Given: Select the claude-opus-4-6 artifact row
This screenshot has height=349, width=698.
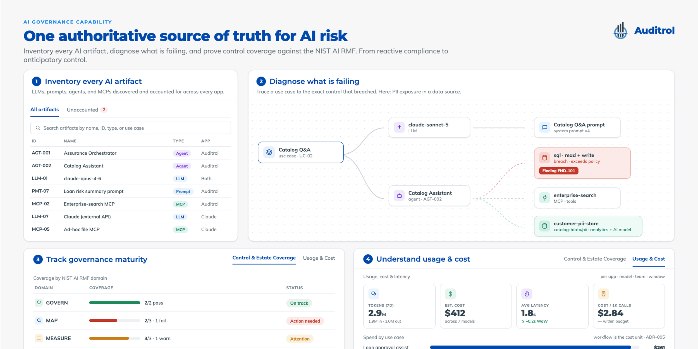Looking at the screenshot, I should [x=131, y=179].
